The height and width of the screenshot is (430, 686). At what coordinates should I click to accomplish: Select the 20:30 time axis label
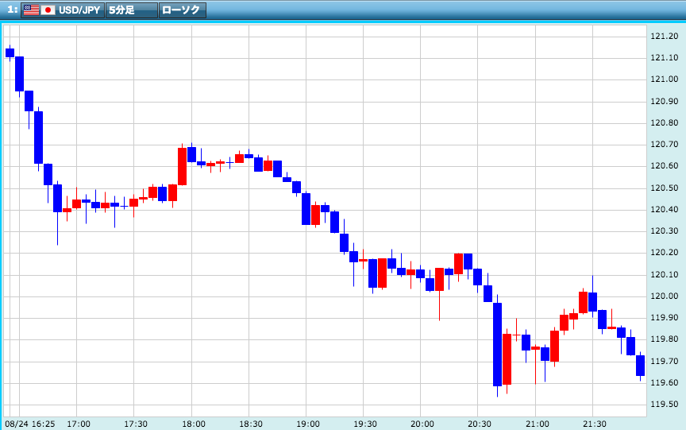[480, 424]
